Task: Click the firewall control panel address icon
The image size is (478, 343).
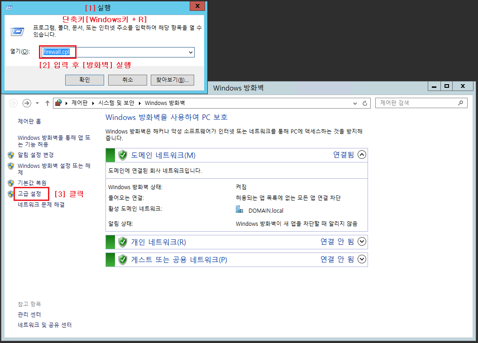Action: tap(58, 103)
